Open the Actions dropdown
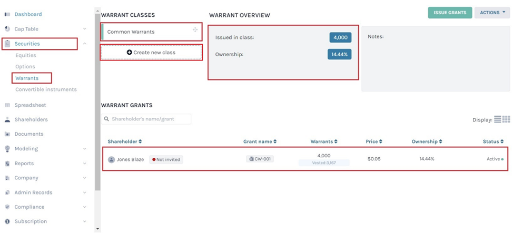This screenshot has height=234, width=513. coord(492,13)
